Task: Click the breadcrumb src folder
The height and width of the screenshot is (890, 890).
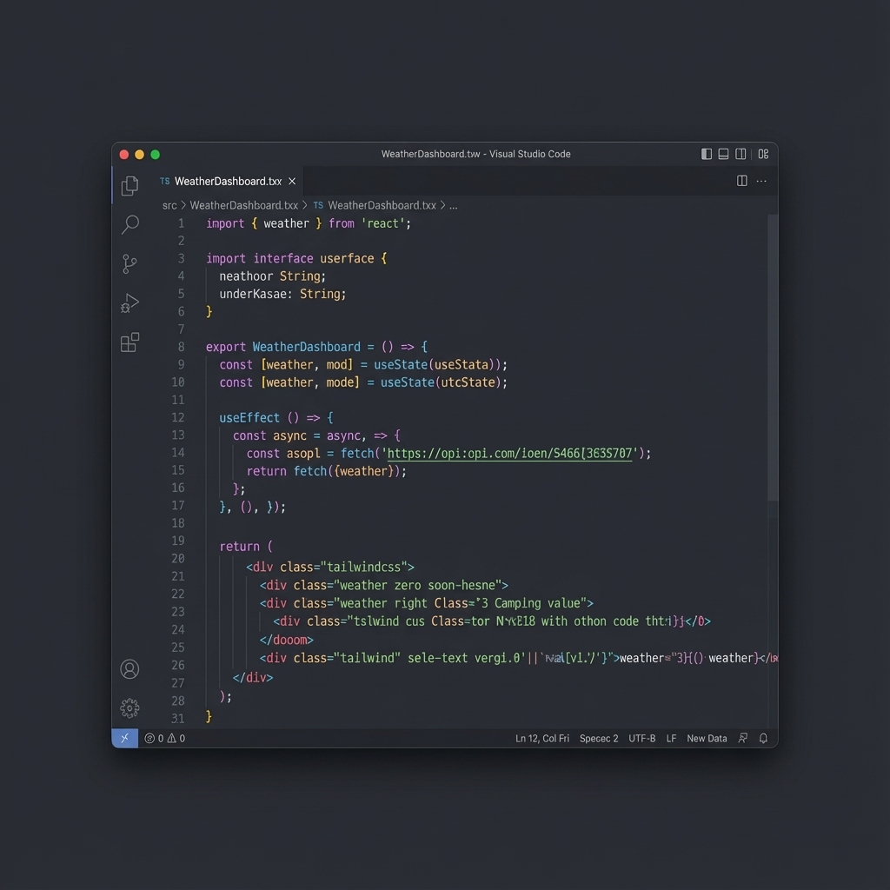Action: click(x=169, y=205)
